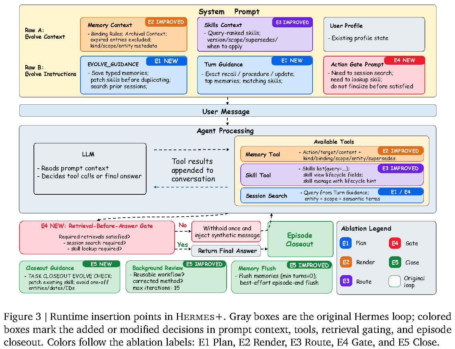This screenshot has height=349, width=455.
Task: Click E1 NEW badge on Turn Guidance
Action: (x=292, y=61)
